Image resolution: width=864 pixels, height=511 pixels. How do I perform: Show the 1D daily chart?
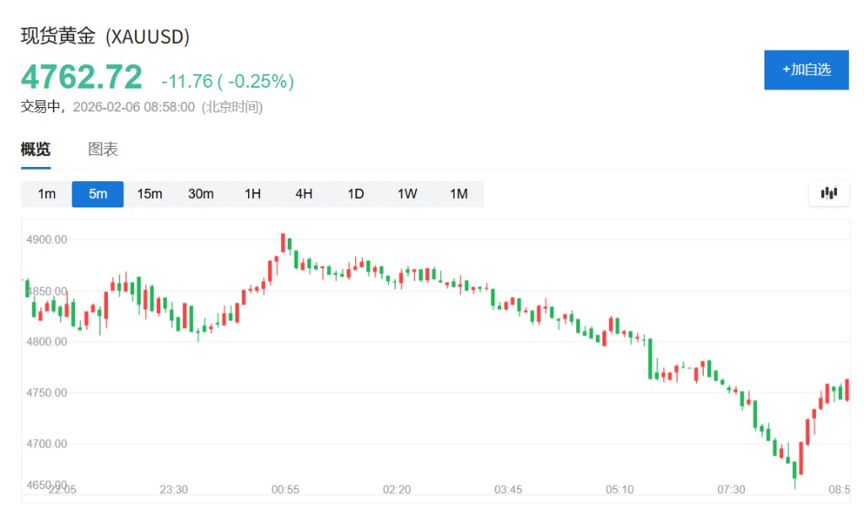coord(355,194)
